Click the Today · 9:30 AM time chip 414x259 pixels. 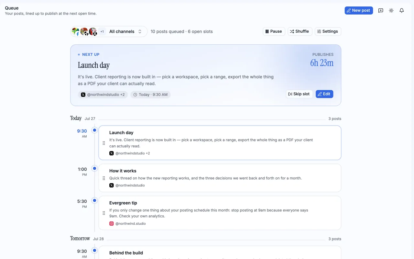(150, 95)
